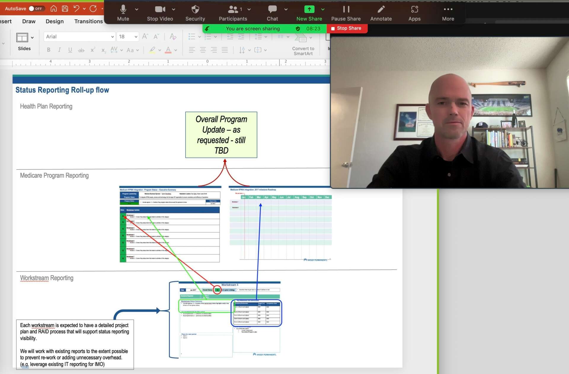Click the center text alignment icon
The height and width of the screenshot is (374, 569).
click(203, 50)
